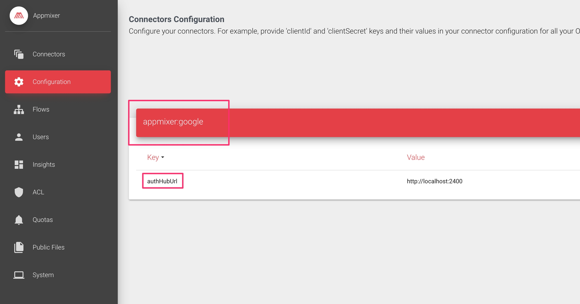Open the Connectors menu item
Screen dimensions: 580x304
(49, 54)
